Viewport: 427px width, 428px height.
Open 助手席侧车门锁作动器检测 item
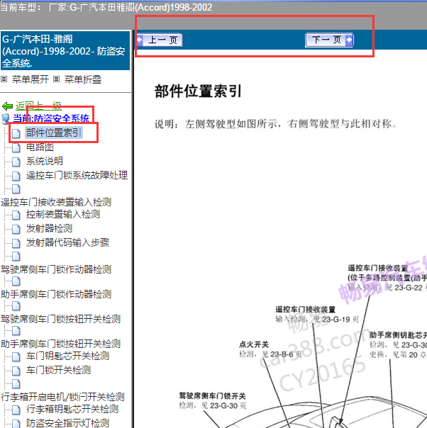pyautogui.click(x=56, y=294)
